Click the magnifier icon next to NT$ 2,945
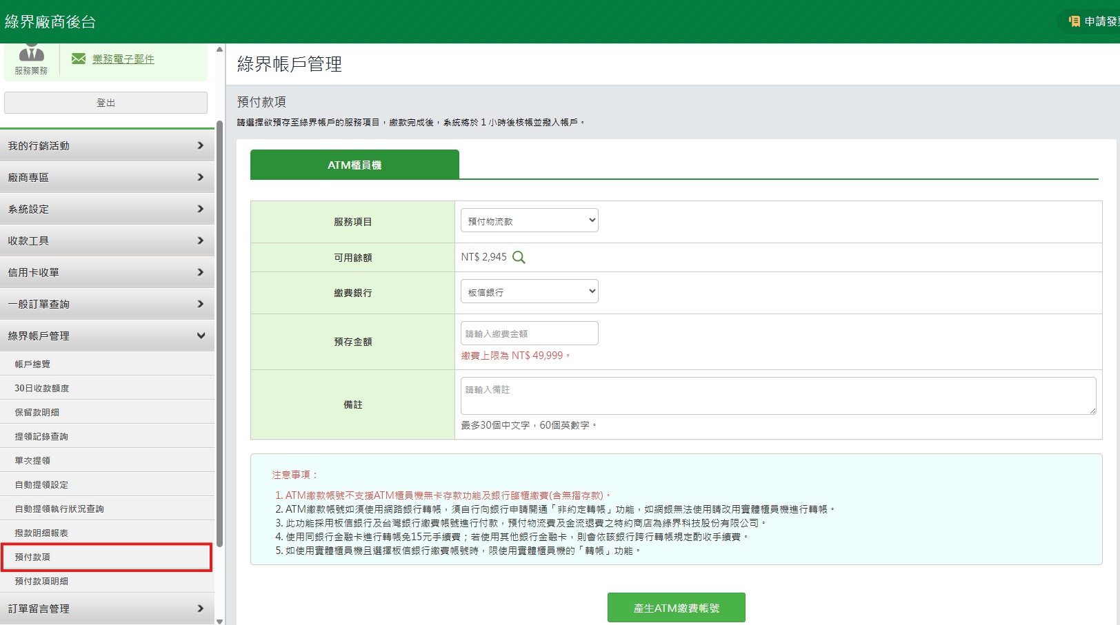 [519, 257]
